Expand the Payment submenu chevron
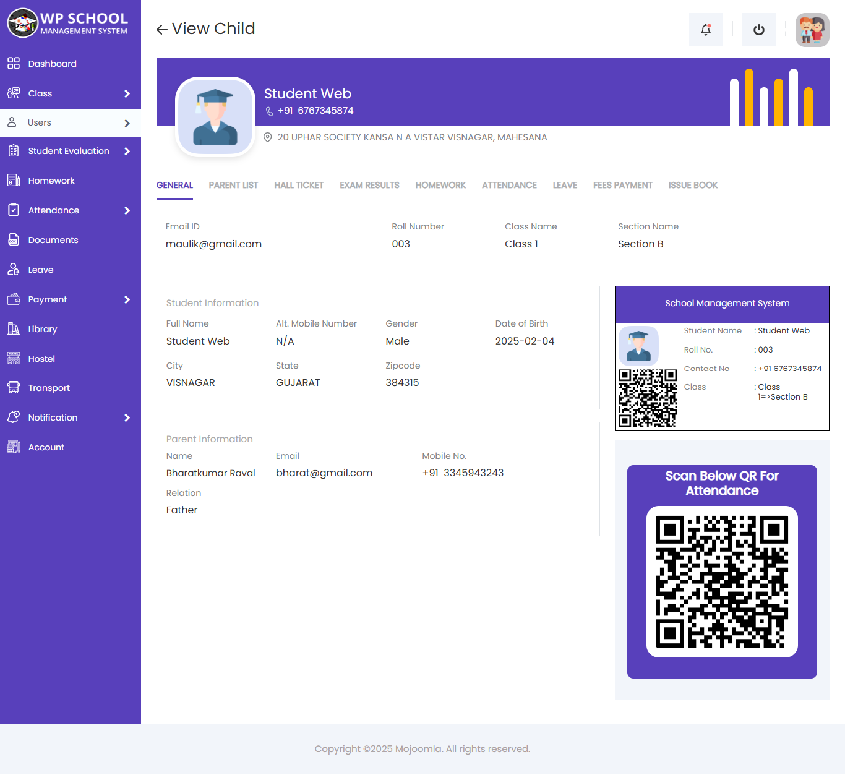This screenshot has height=775, width=845. (127, 299)
